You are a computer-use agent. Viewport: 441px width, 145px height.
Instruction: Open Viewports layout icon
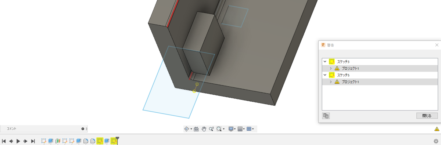[x=249, y=129]
